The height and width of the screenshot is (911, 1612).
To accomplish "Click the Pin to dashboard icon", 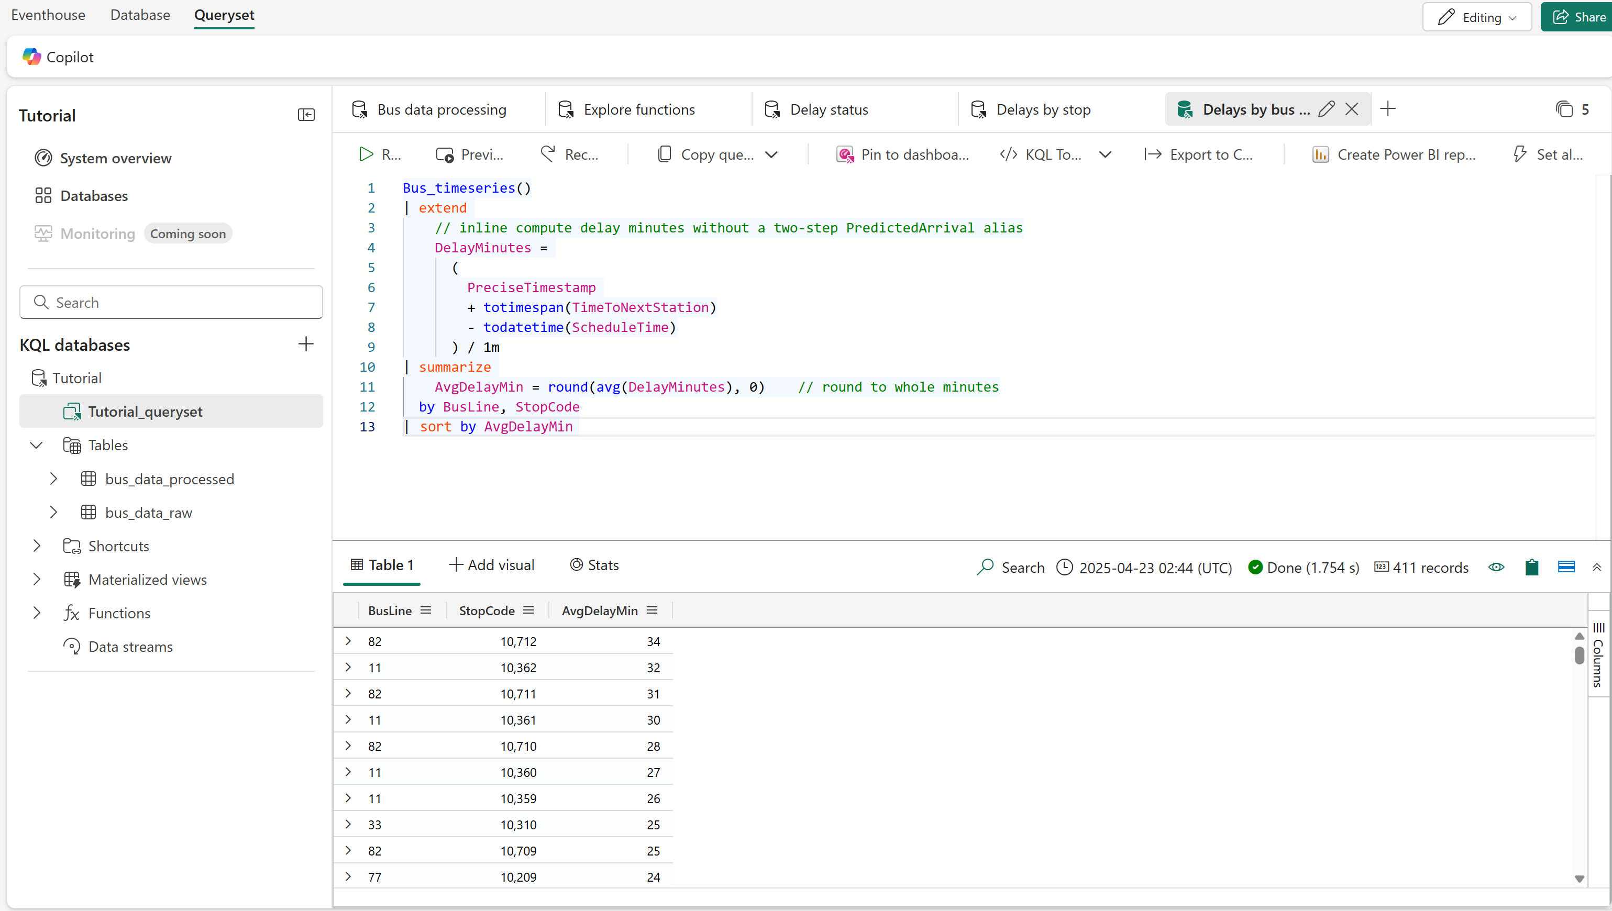I will pos(845,154).
